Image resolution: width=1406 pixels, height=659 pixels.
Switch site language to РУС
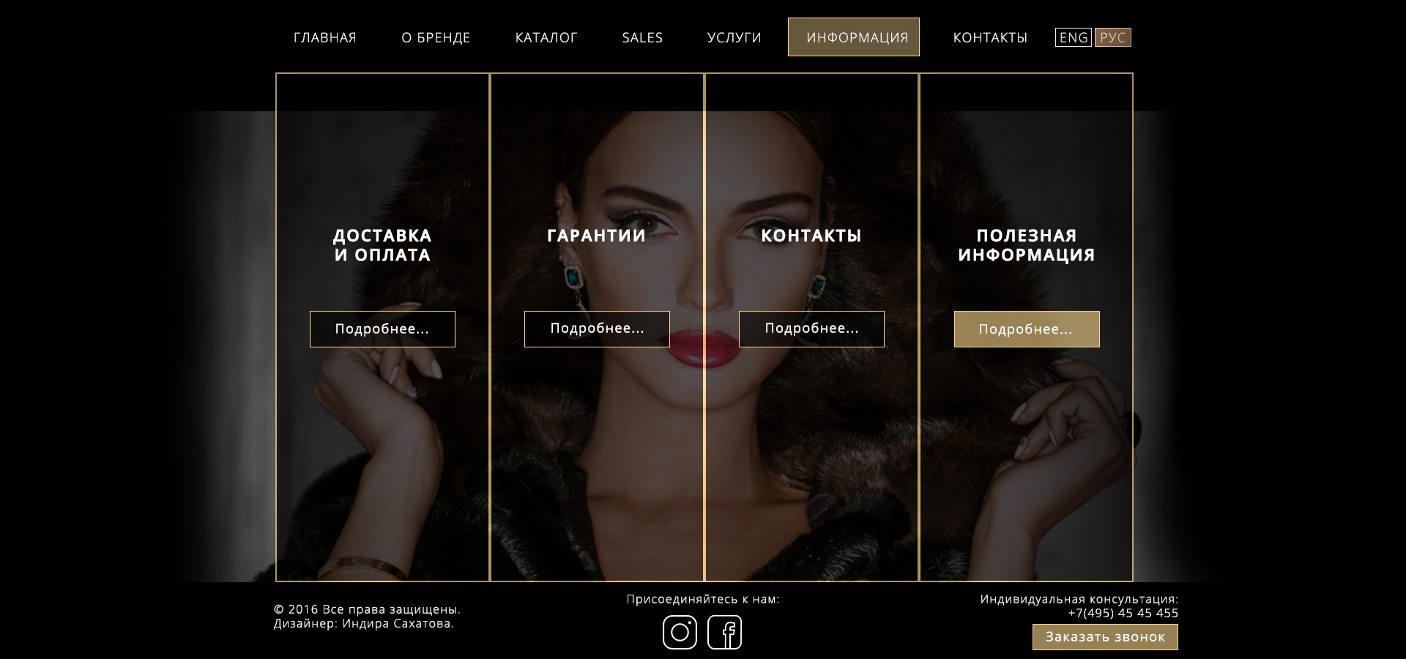(1113, 37)
